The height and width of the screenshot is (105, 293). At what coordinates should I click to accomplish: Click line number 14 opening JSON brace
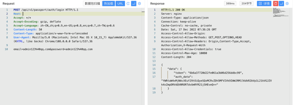(x=154, y=65)
